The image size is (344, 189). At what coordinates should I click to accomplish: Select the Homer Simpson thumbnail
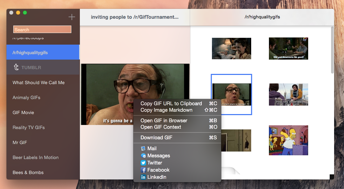pos(288,140)
